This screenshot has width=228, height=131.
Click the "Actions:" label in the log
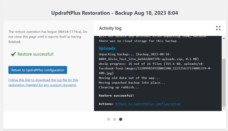(x=106, y=104)
